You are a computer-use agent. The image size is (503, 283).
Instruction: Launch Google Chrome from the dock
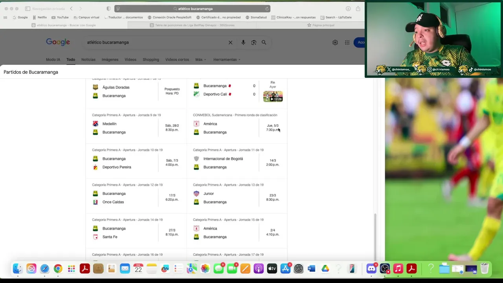coord(58,269)
